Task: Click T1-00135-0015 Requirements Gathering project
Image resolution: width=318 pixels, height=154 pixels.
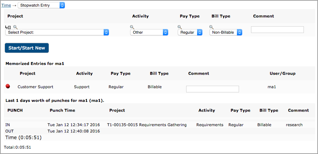Action: point(147,125)
